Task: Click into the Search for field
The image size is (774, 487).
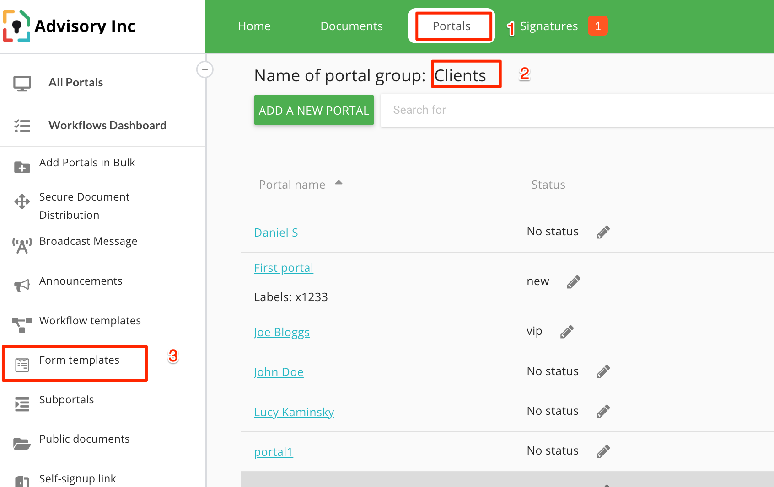Action: (x=576, y=110)
